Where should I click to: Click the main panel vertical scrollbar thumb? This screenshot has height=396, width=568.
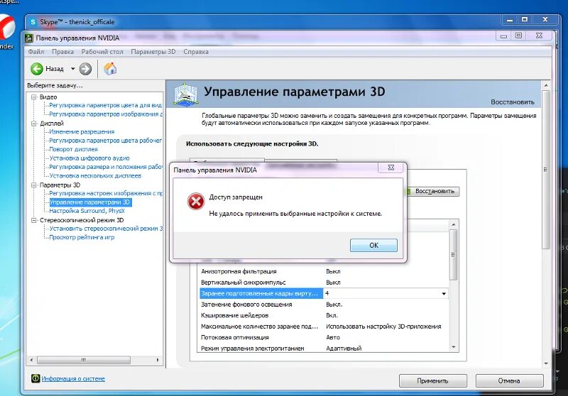[x=546, y=170]
